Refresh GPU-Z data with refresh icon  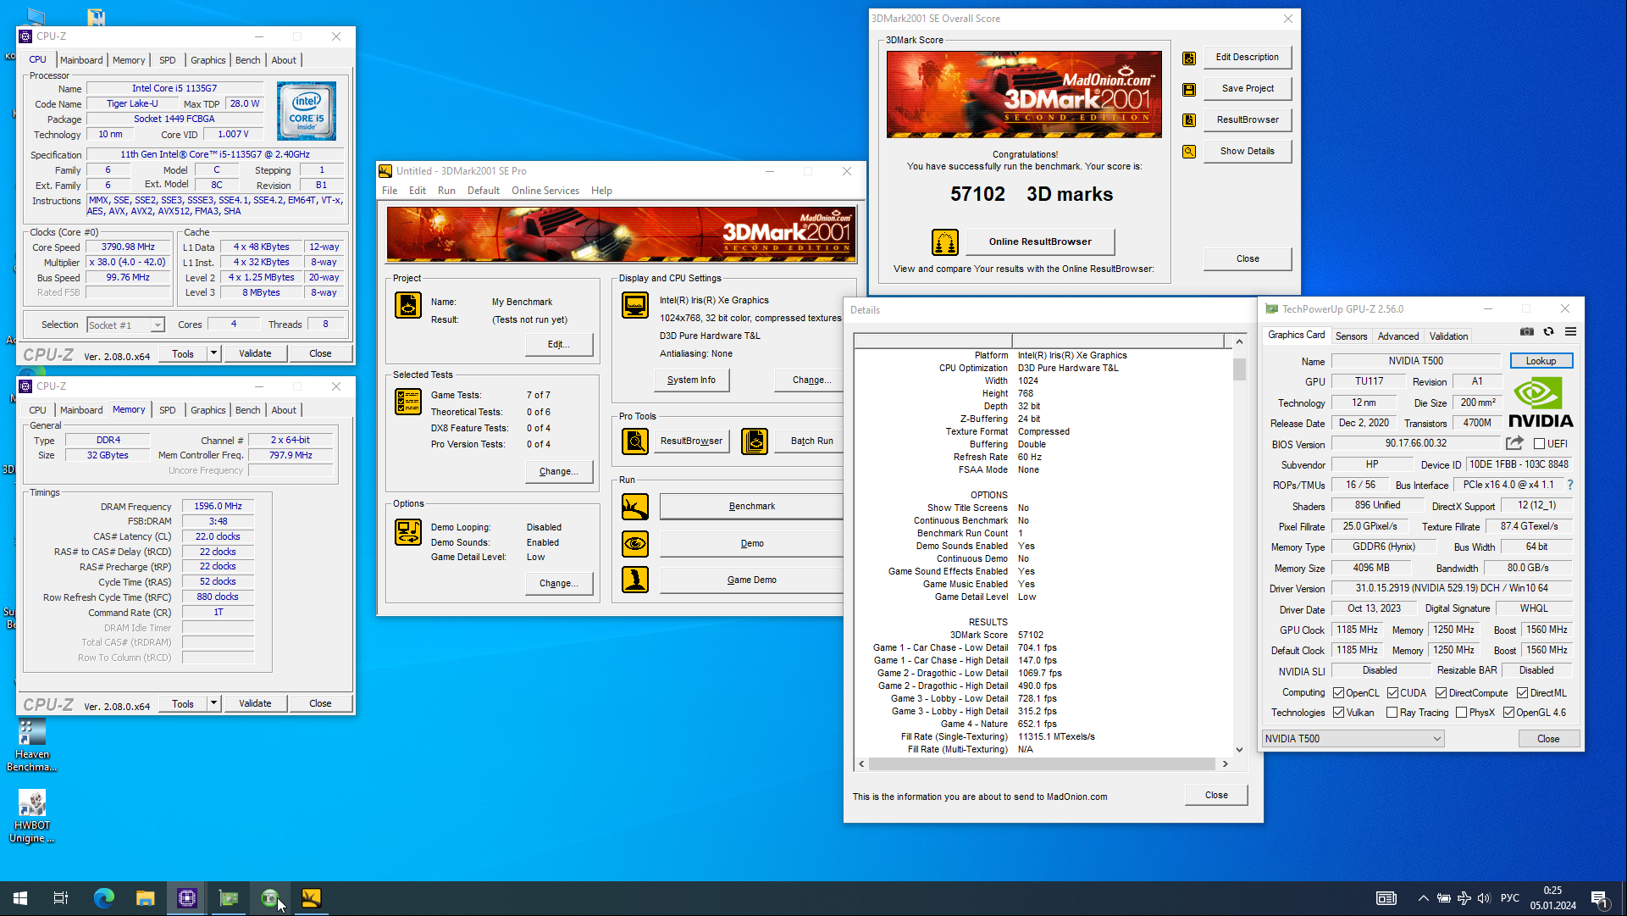[1549, 332]
